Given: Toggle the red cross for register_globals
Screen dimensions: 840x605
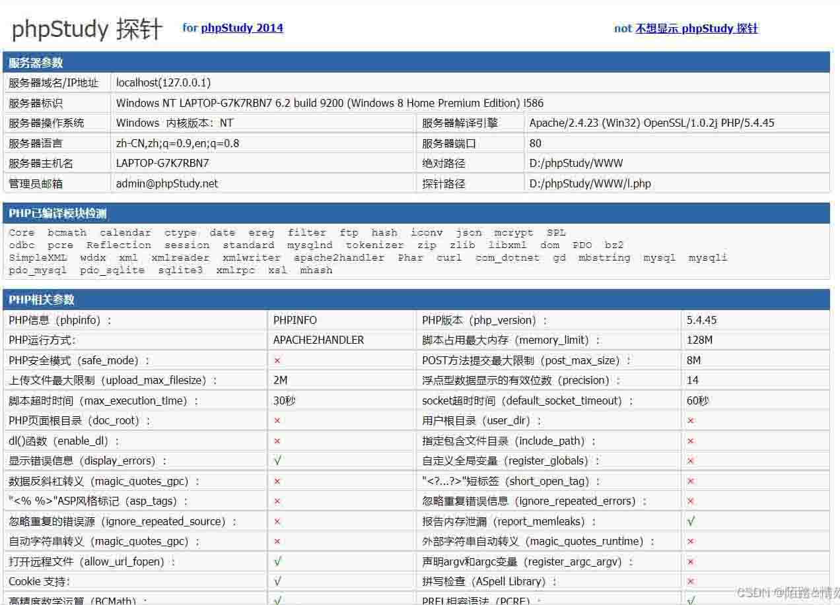Looking at the screenshot, I should [x=691, y=461].
